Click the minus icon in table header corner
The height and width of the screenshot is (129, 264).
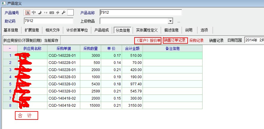tap(10, 48)
